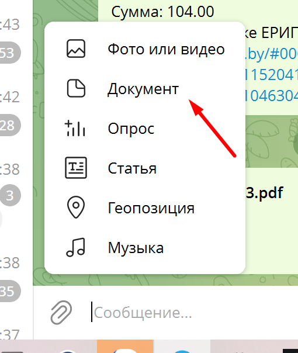Pick the "Статья" menu item

[x=145, y=168]
